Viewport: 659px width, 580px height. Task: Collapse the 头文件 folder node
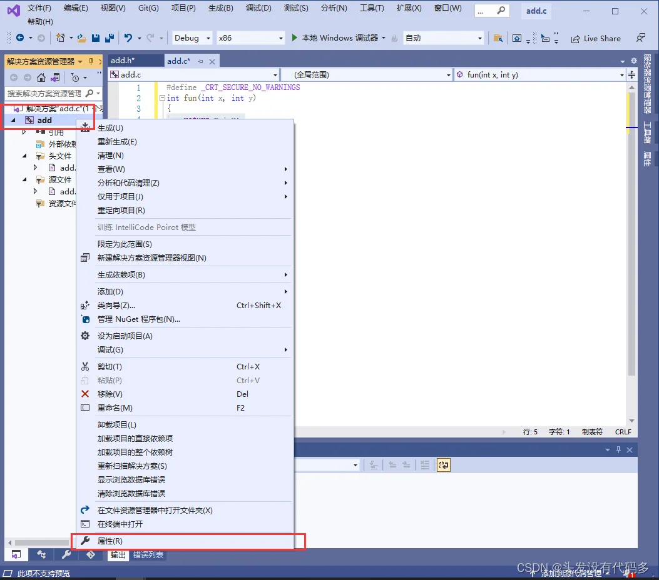click(x=25, y=156)
